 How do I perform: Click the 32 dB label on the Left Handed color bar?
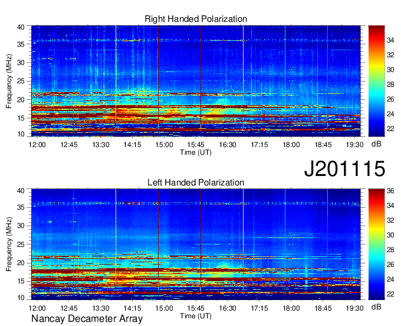point(390,220)
